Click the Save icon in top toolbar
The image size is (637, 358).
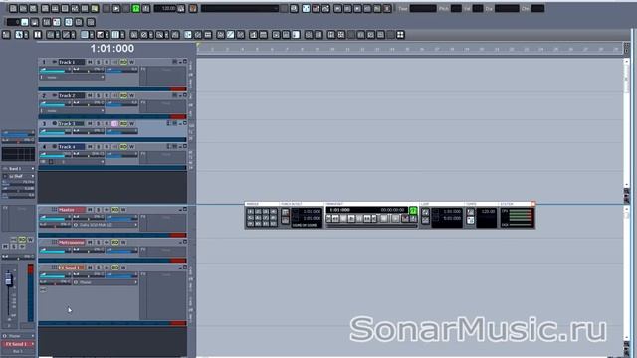coord(33,8)
